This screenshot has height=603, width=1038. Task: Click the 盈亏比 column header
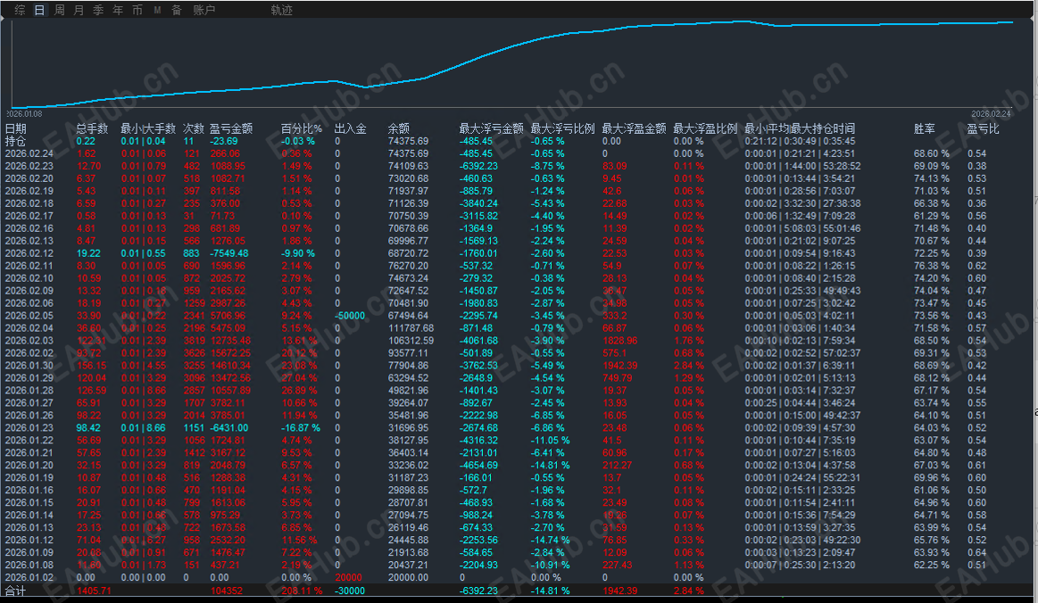[x=983, y=128]
